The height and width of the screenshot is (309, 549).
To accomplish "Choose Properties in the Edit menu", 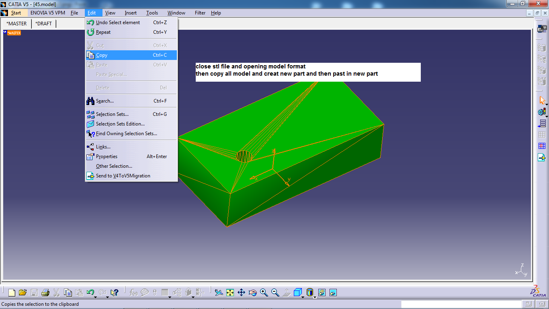I will [131, 157].
